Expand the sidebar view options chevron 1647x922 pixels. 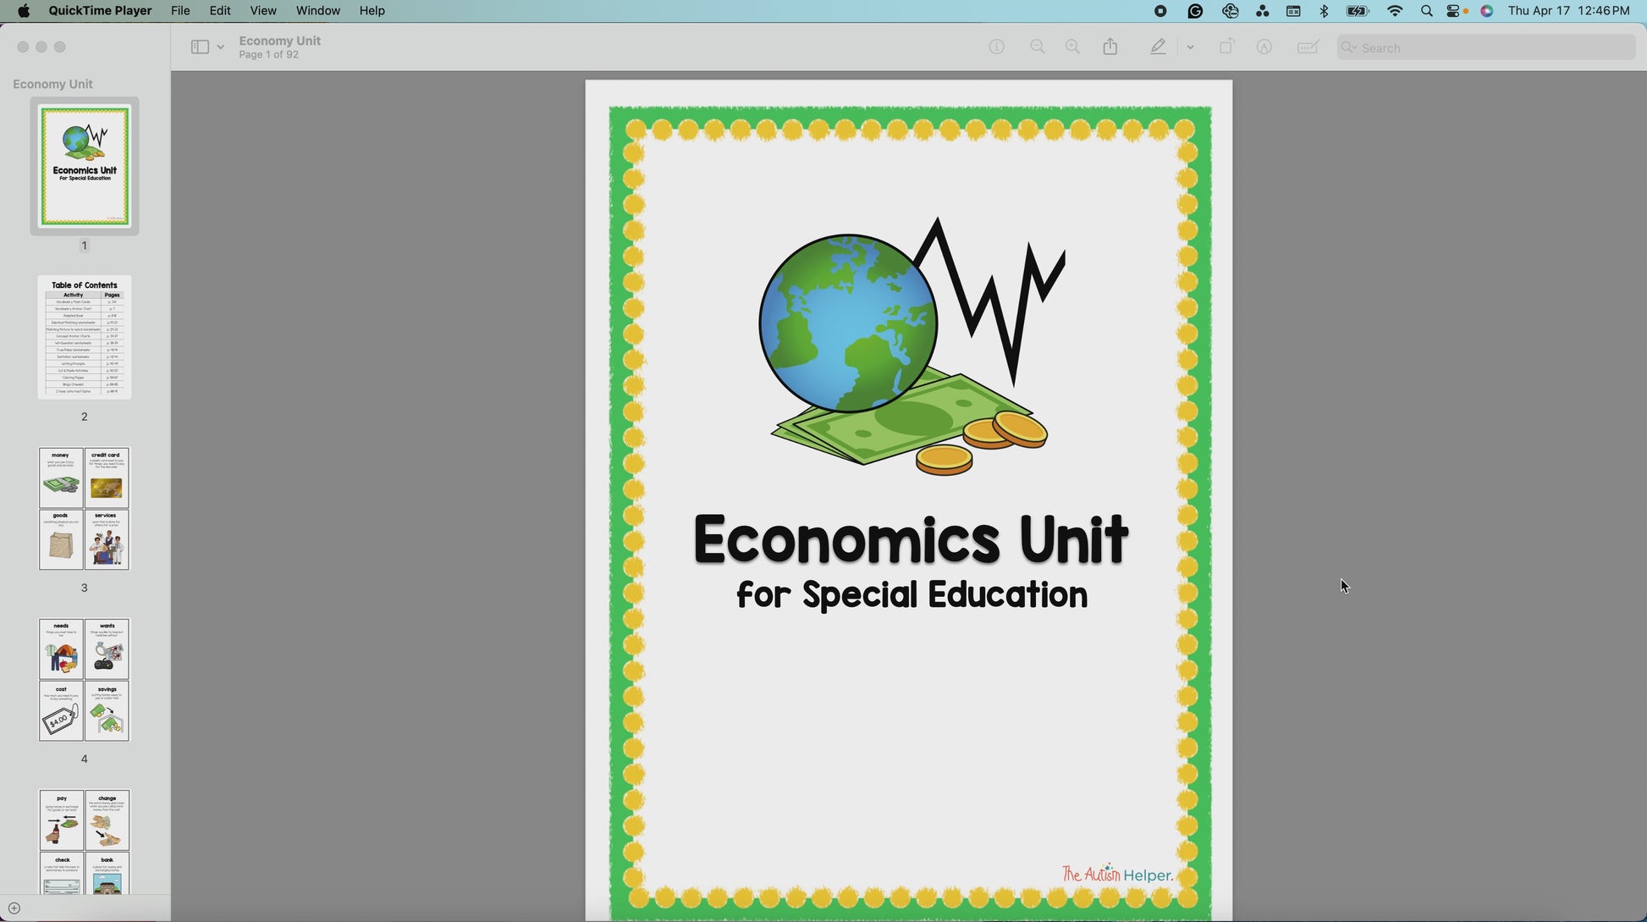221,47
